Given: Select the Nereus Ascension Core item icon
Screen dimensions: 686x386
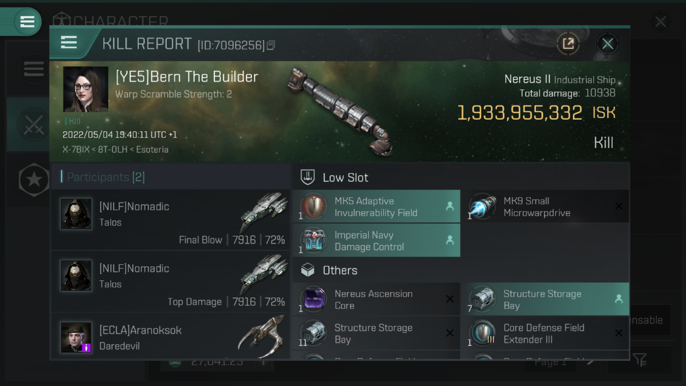Looking at the screenshot, I should pyautogui.click(x=313, y=298).
